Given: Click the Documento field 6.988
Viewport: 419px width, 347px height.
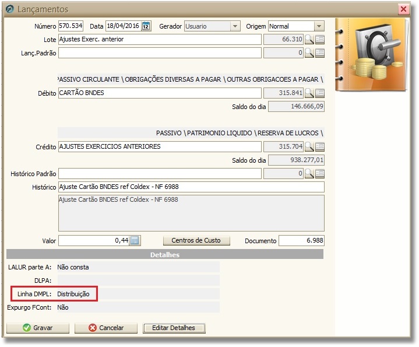Looking at the screenshot, I should click(x=301, y=241).
